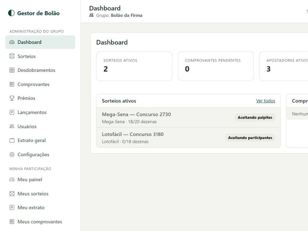Image resolution: width=308 pixels, height=231 pixels.
Task: Open Configurações label in sidebar
Action: pyautogui.click(x=33, y=155)
